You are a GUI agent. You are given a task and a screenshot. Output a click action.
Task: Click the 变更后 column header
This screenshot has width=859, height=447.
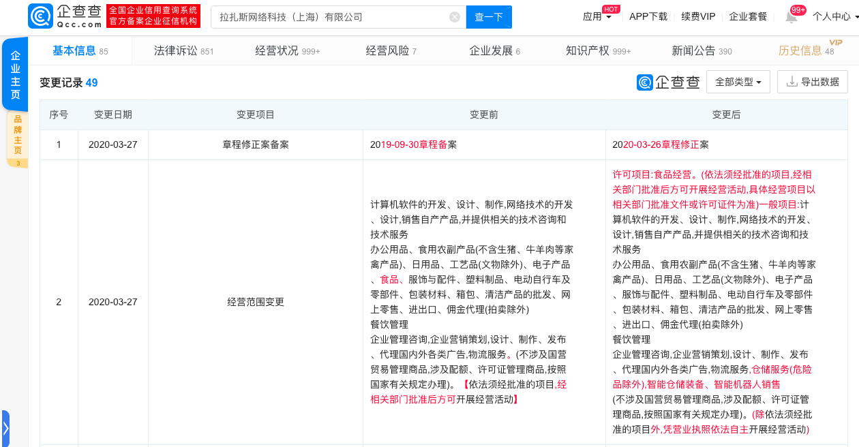[x=726, y=115]
